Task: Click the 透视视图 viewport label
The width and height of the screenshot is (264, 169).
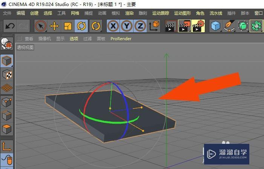Action: tap(25, 47)
